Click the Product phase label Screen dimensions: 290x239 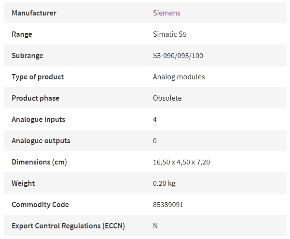coord(36,98)
